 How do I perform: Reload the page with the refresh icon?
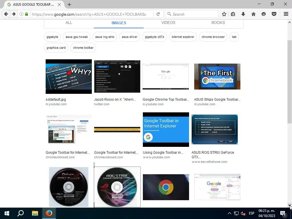click(158, 14)
